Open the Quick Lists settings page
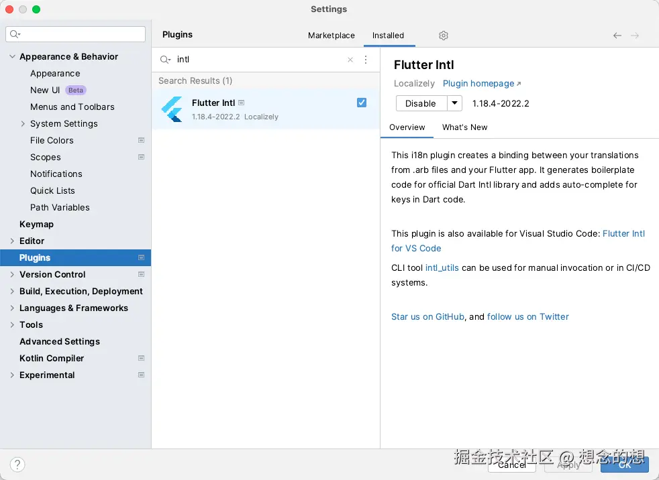This screenshot has width=659, height=480. click(x=52, y=190)
